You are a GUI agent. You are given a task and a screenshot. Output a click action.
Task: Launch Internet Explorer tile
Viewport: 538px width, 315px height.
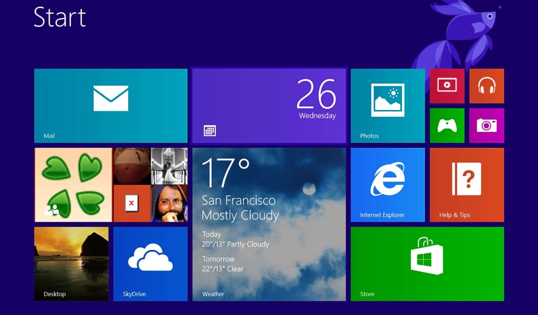click(388, 185)
